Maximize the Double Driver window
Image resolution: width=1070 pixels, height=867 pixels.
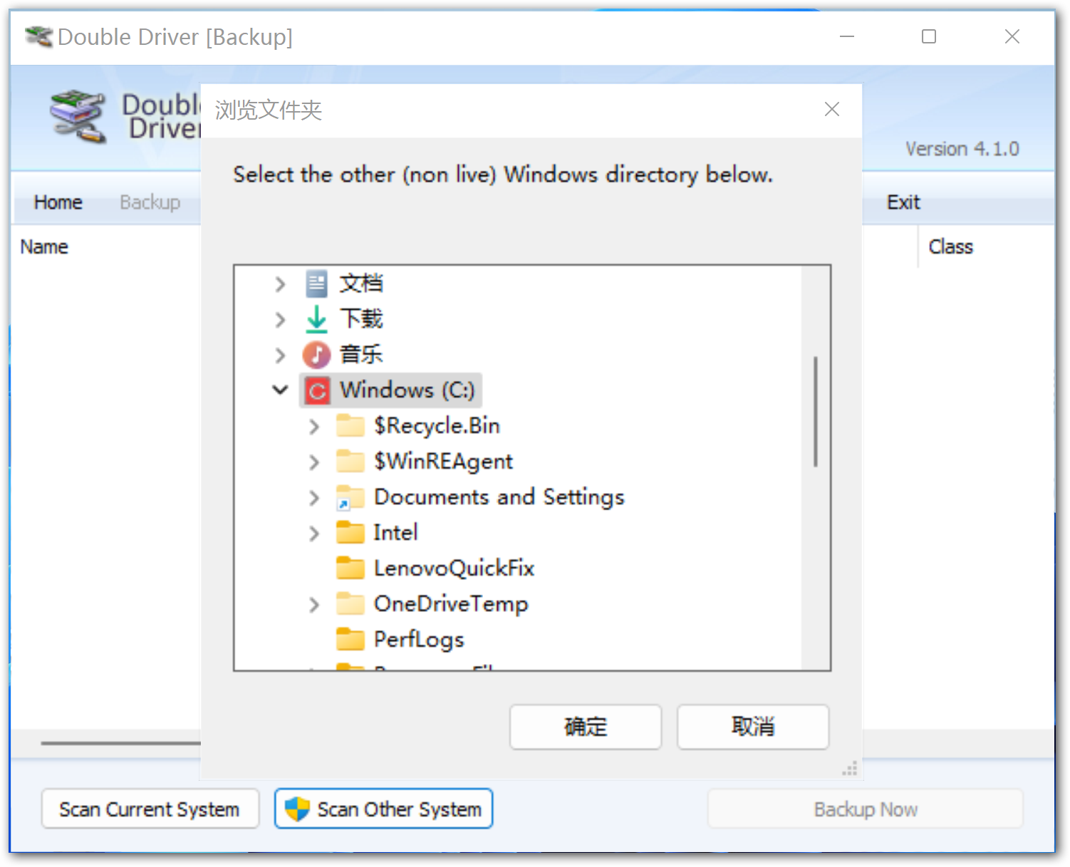point(929,36)
